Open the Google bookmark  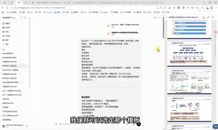(48, 12)
